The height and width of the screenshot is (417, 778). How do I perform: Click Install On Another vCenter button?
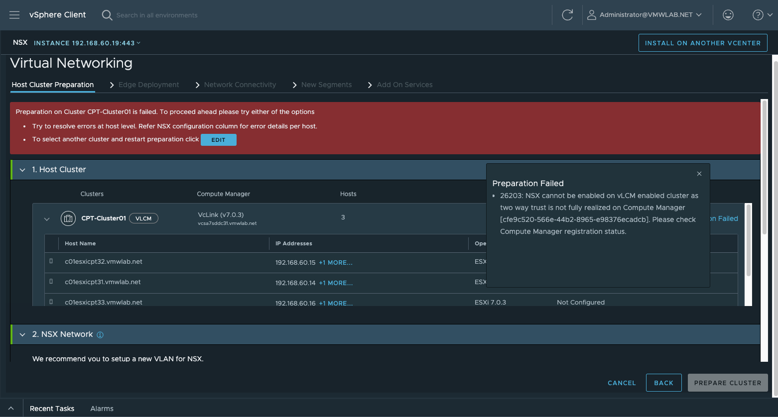(x=703, y=43)
